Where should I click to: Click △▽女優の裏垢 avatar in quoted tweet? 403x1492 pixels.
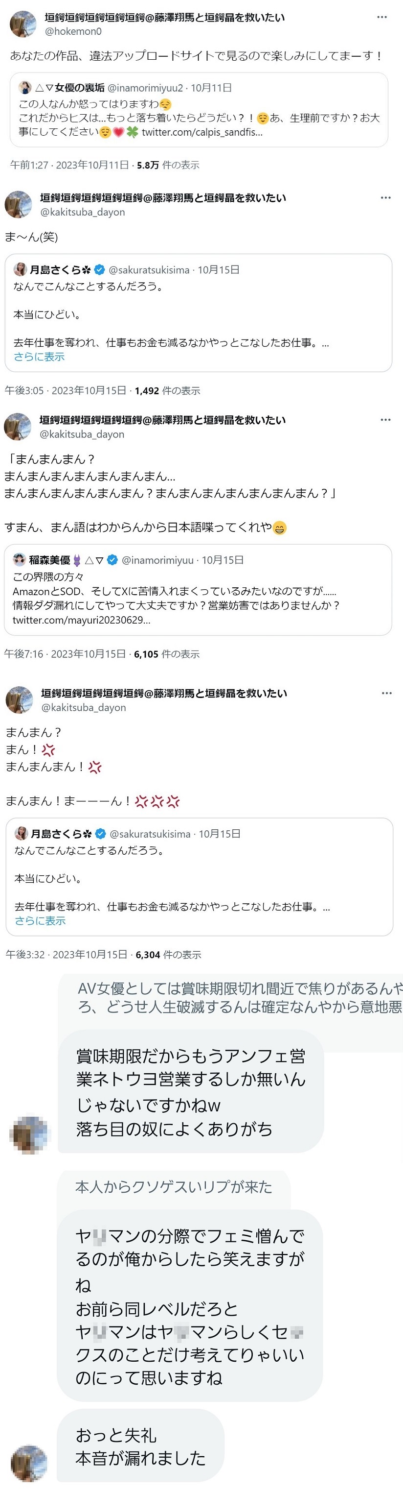(x=25, y=88)
